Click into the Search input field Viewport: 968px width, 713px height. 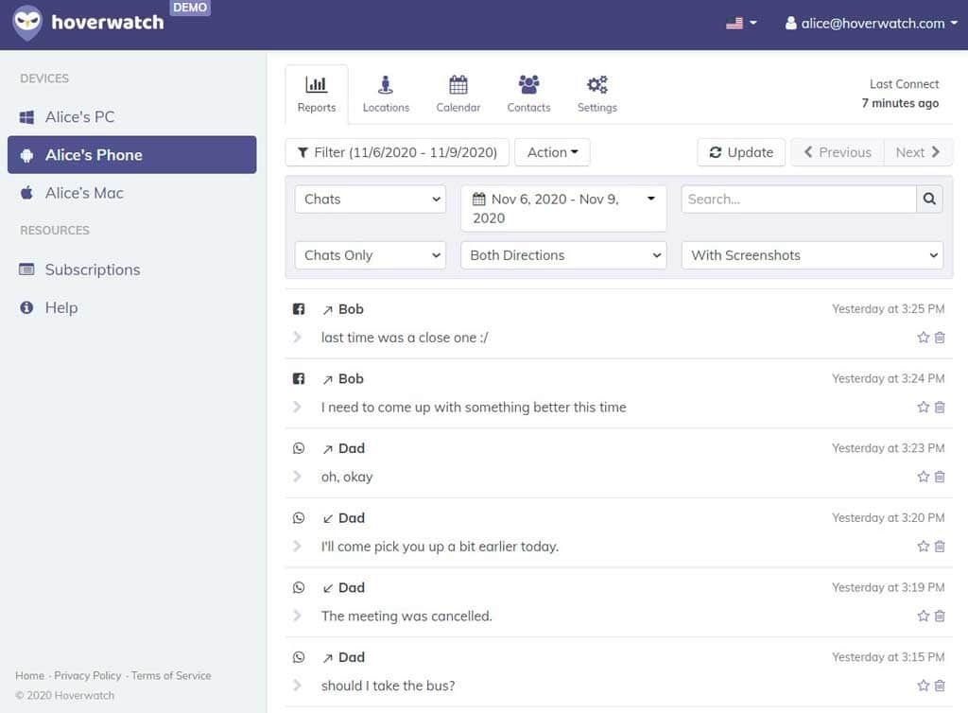click(x=798, y=200)
